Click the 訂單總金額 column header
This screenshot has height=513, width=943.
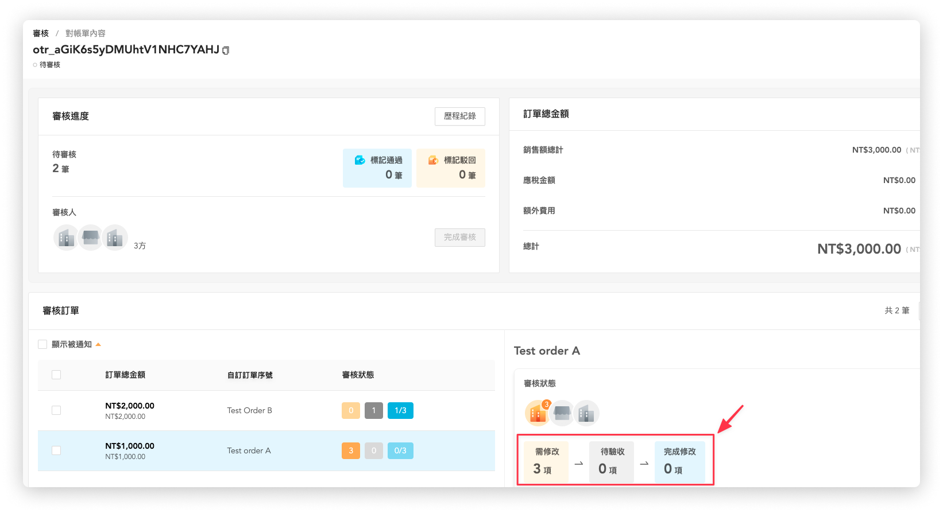click(125, 375)
